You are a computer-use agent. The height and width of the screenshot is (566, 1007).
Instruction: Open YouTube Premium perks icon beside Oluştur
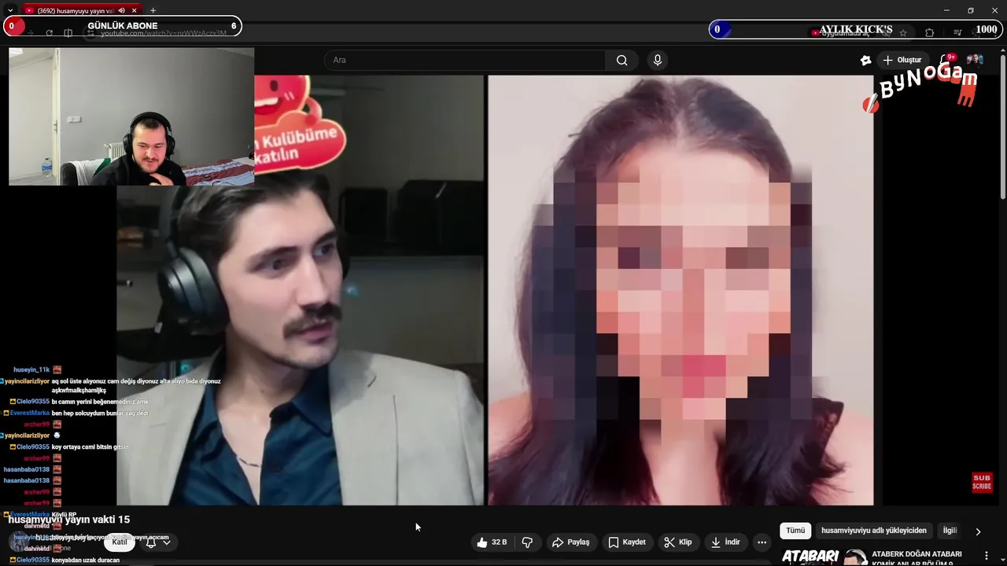click(x=866, y=60)
